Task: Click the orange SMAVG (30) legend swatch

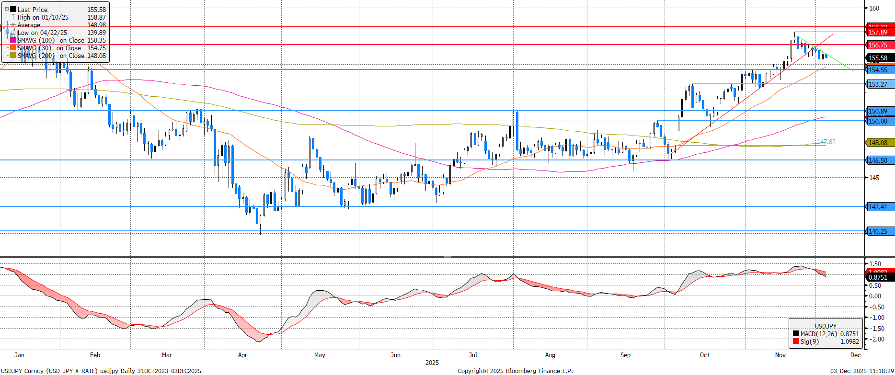Action: 13,48
